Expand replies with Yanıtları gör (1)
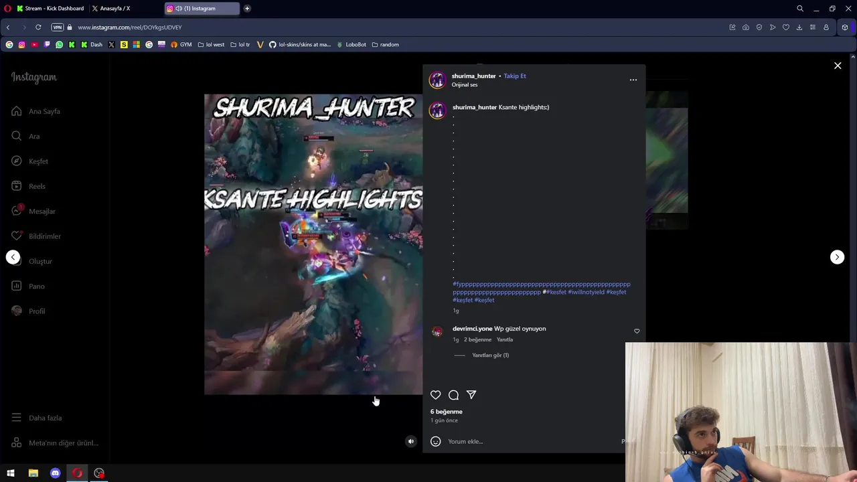This screenshot has height=482, width=857. click(x=490, y=355)
